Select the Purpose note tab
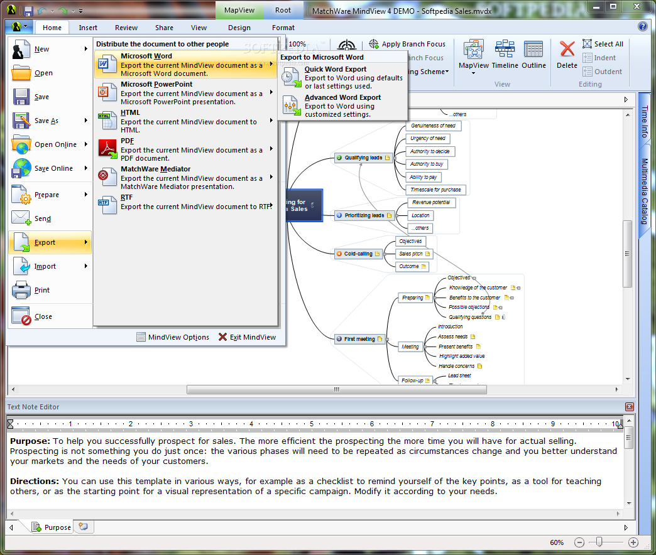 tap(52, 527)
